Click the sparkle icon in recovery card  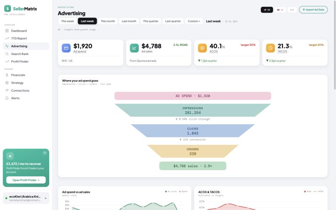tap(10, 156)
